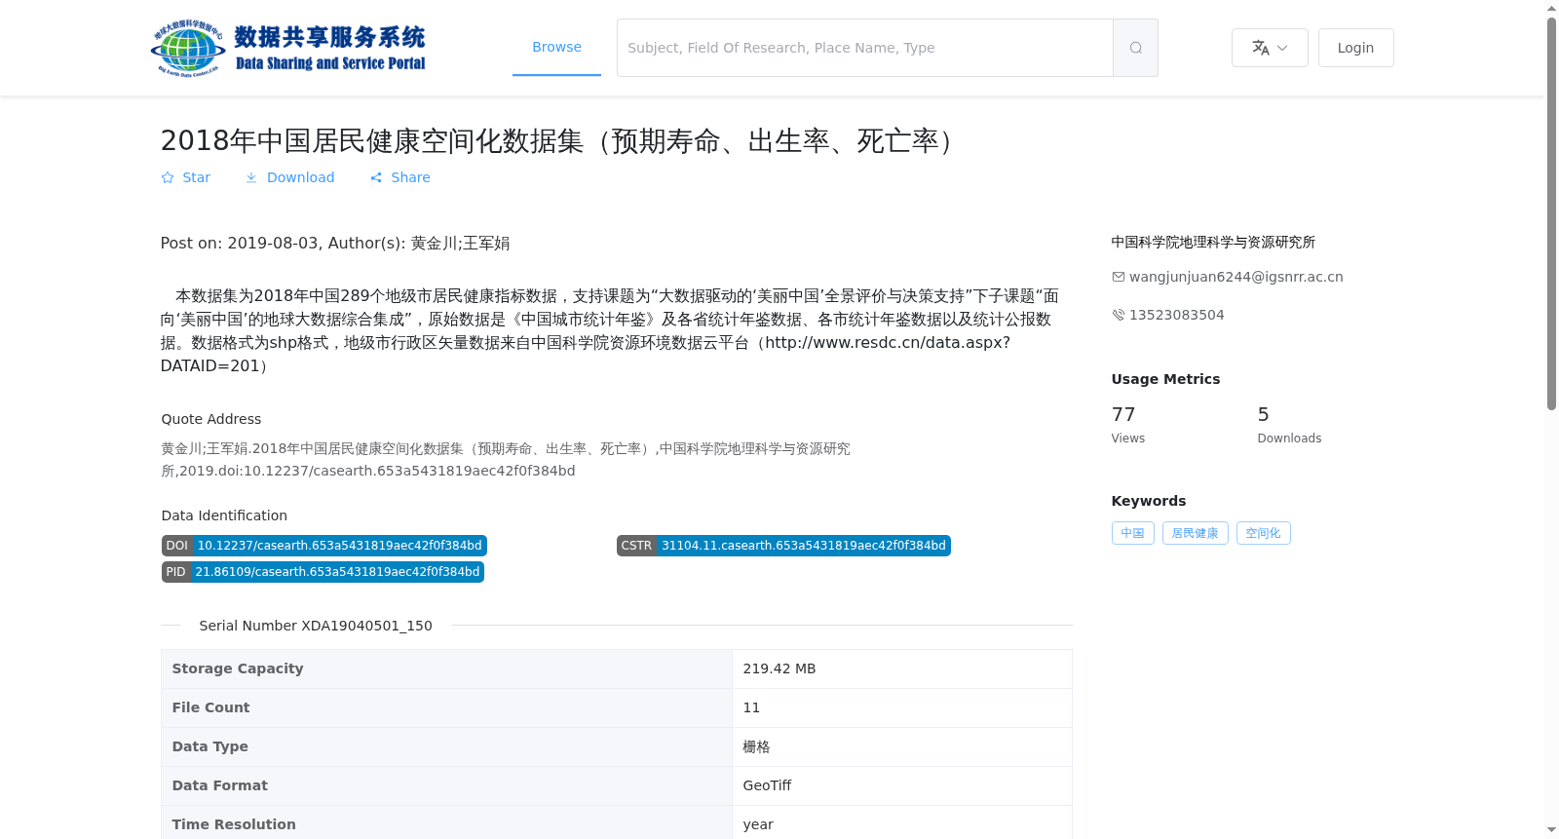
Task: Click the search magnifier icon button
Action: click(1135, 48)
